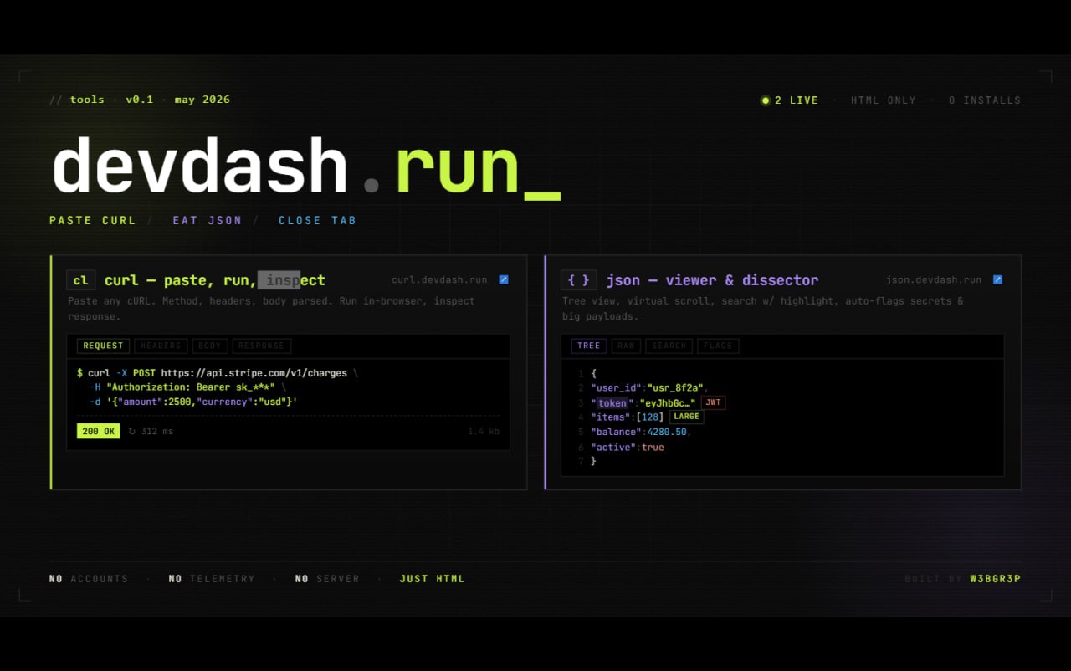
Task: Click the "2 LIVE" status text
Action: [x=797, y=100]
